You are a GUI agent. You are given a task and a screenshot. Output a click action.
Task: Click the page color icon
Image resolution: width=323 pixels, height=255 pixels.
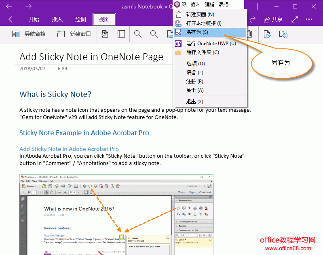click(x=105, y=34)
